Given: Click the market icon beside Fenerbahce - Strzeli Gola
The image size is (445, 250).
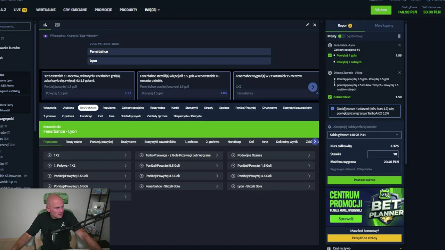Looking at the screenshot, I should click(x=141, y=186).
